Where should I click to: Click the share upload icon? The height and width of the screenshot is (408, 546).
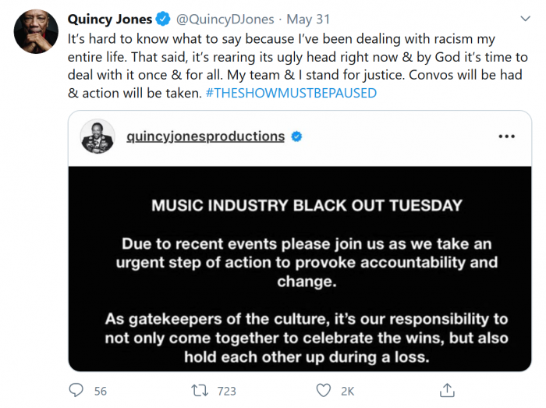(x=447, y=390)
